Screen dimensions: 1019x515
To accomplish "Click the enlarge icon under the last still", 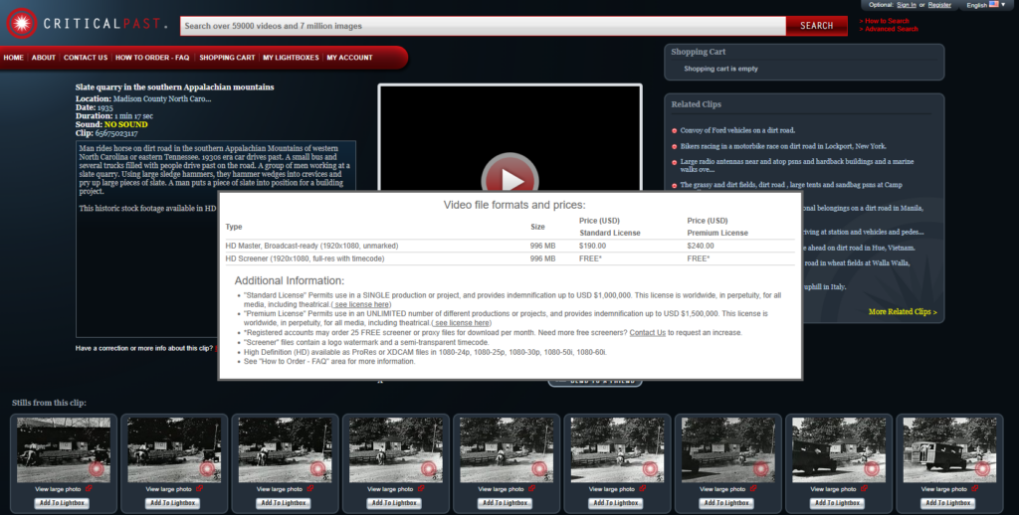I will click(x=974, y=489).
